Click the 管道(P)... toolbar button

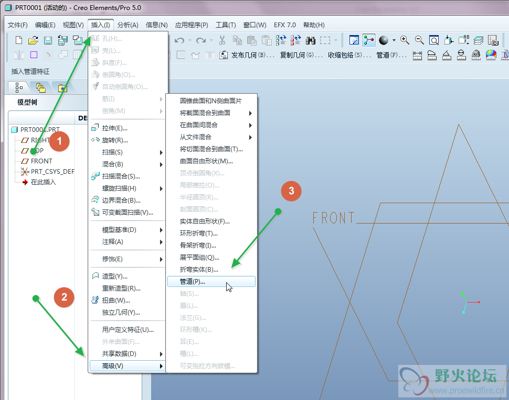point(391,55)
